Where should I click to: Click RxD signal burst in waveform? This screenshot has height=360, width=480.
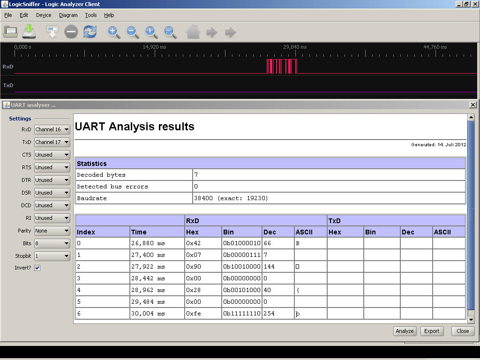pyautogui.click(x=282, y=67)
